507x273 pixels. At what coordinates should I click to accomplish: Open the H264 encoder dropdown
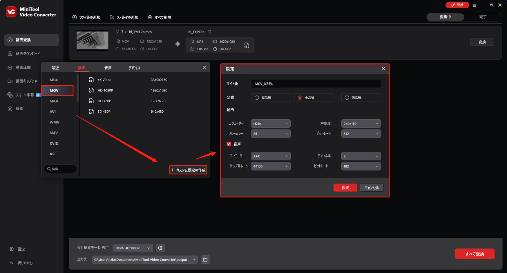click(270, 123)
